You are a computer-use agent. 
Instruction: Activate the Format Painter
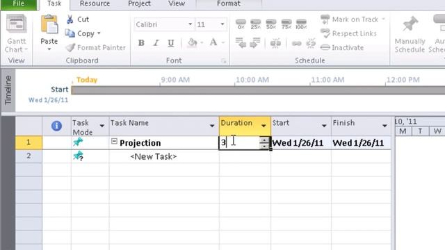(95, 48)
